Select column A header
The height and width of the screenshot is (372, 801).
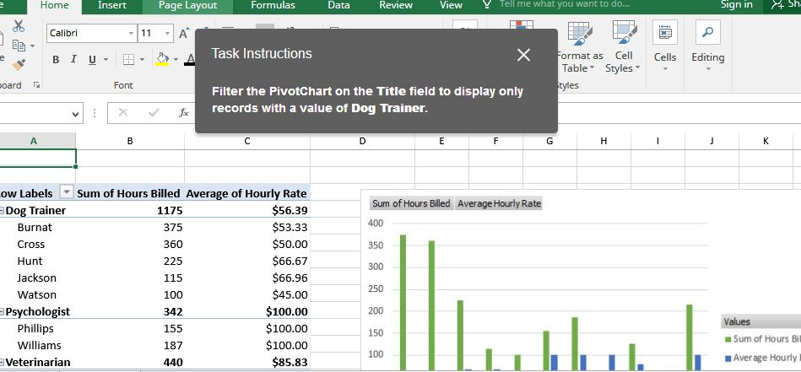(34, 141)
